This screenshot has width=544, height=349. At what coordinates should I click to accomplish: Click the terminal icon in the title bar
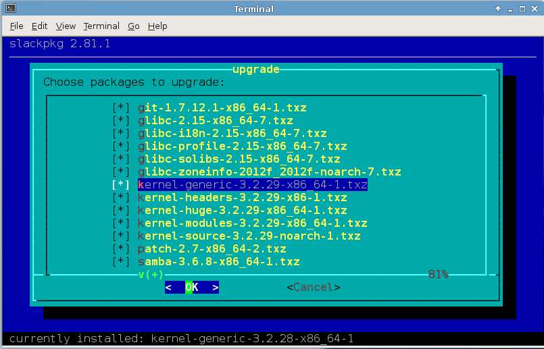(11, 8)
